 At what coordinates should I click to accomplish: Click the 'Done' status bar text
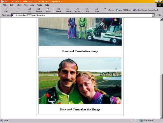tap(5, 121)
